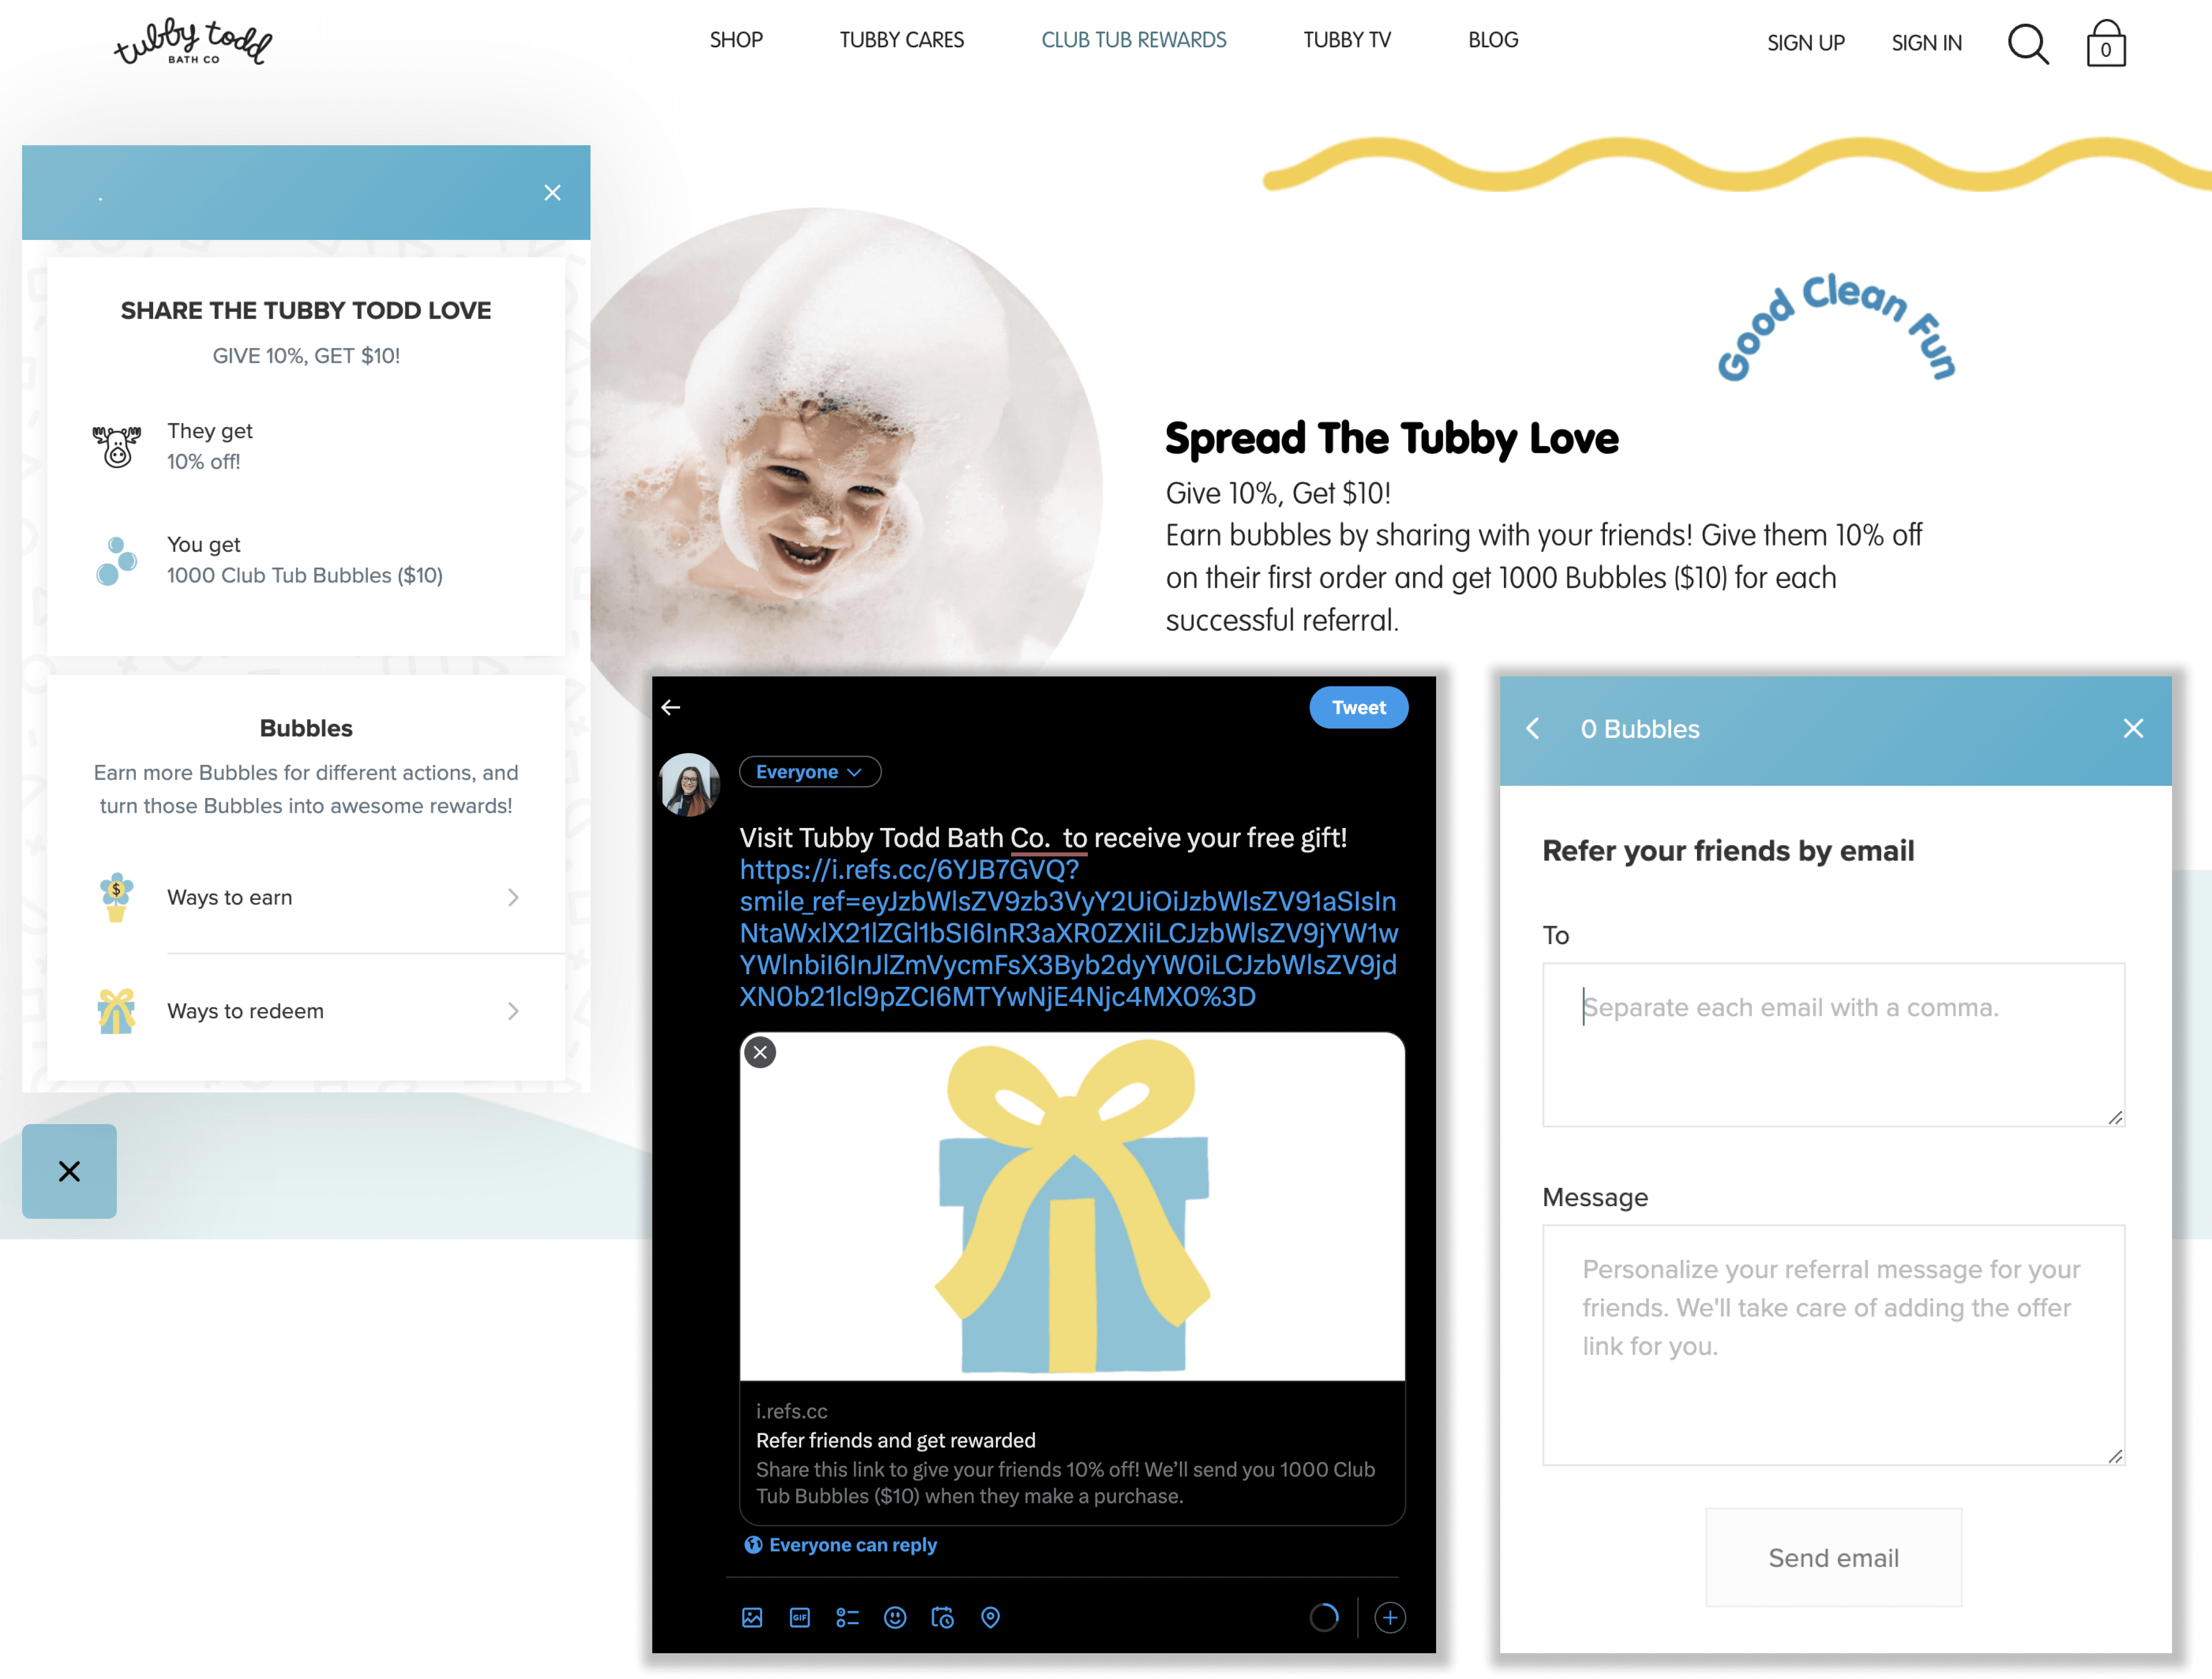The width and height of the screenshot is (2212, 1679).
Task: Select the Blog menu item
Action: click(1494, 39)
